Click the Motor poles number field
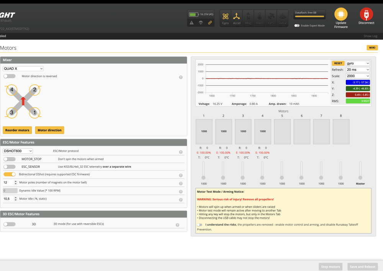 [8, 183]
